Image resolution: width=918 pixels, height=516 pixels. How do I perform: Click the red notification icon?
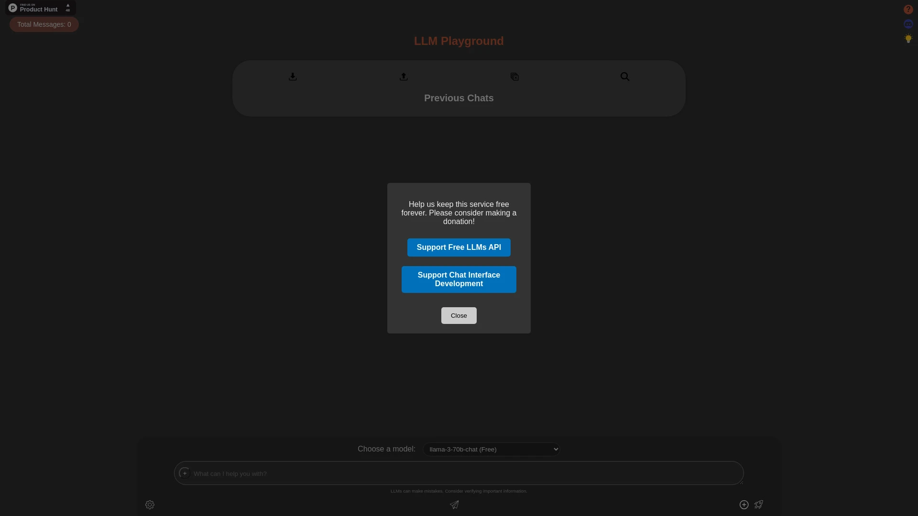tap(908, 10)
